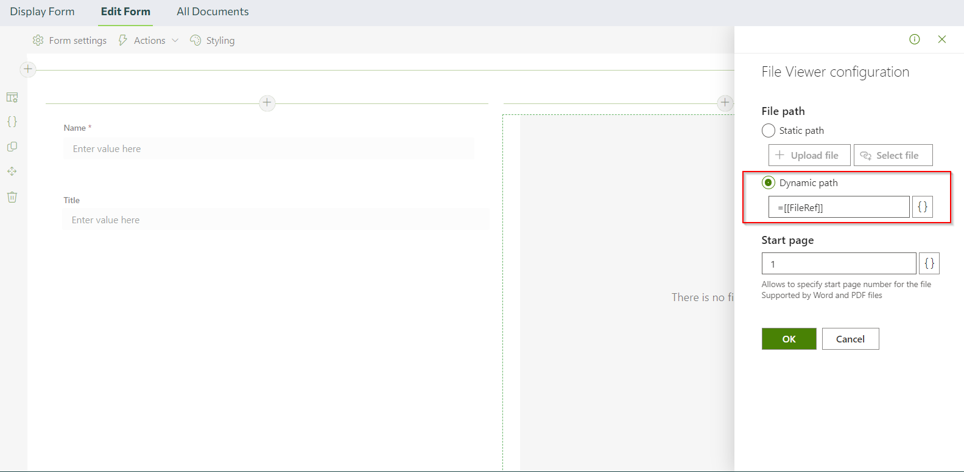Click the Form settings toolbar item

coord(69,41)
